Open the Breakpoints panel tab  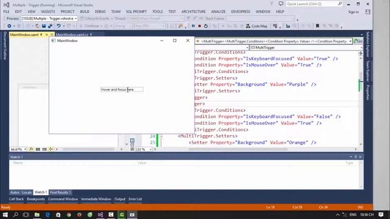[36, 199]
